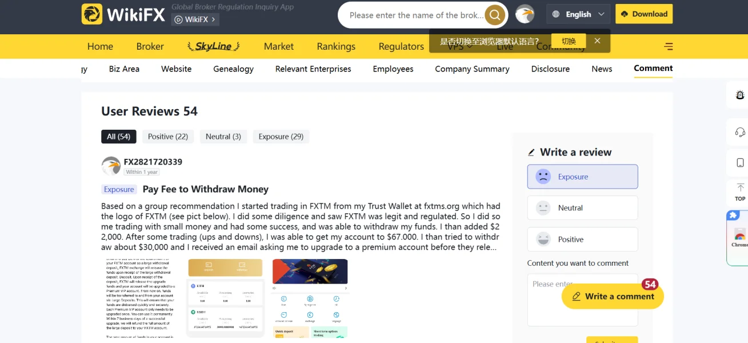
Task: Click the review title Pay Fee to Withdraw Money
Action: [x=205, y=189]
